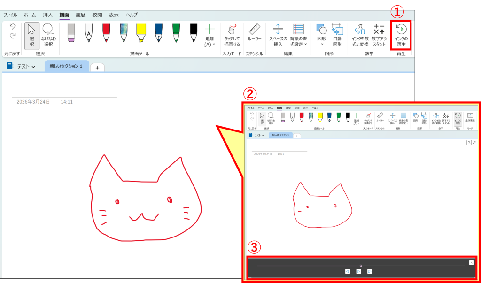Toggle the highlighted インクの再生 (ink replay) button
481x283 pixels.
pos(401,35)
